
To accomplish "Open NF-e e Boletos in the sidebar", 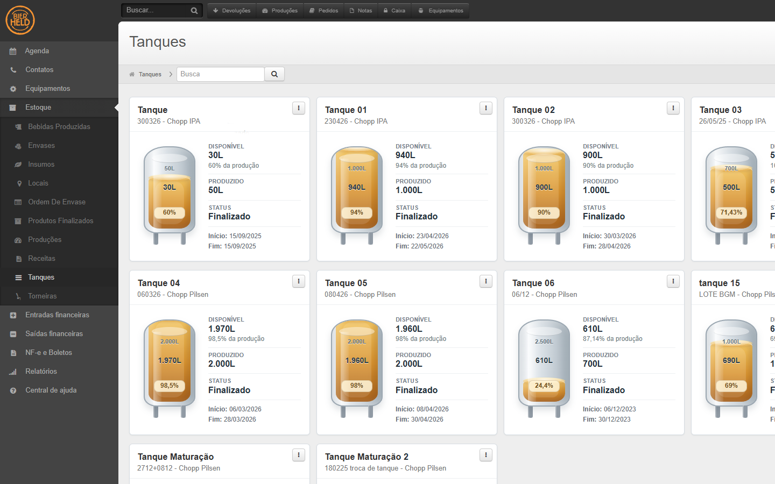I will coord(59,353).
